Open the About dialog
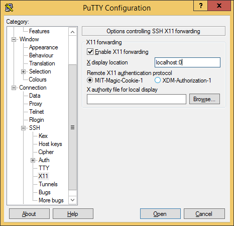This screenshot has height=226, width=234. click(x=29, y=214)
